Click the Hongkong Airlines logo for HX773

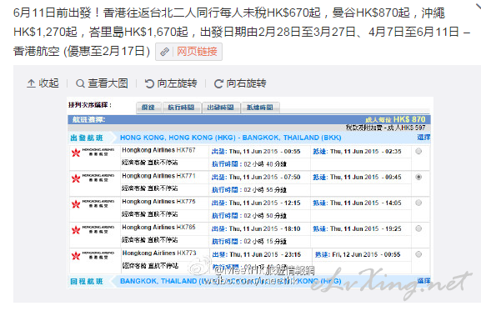(93, 255)
